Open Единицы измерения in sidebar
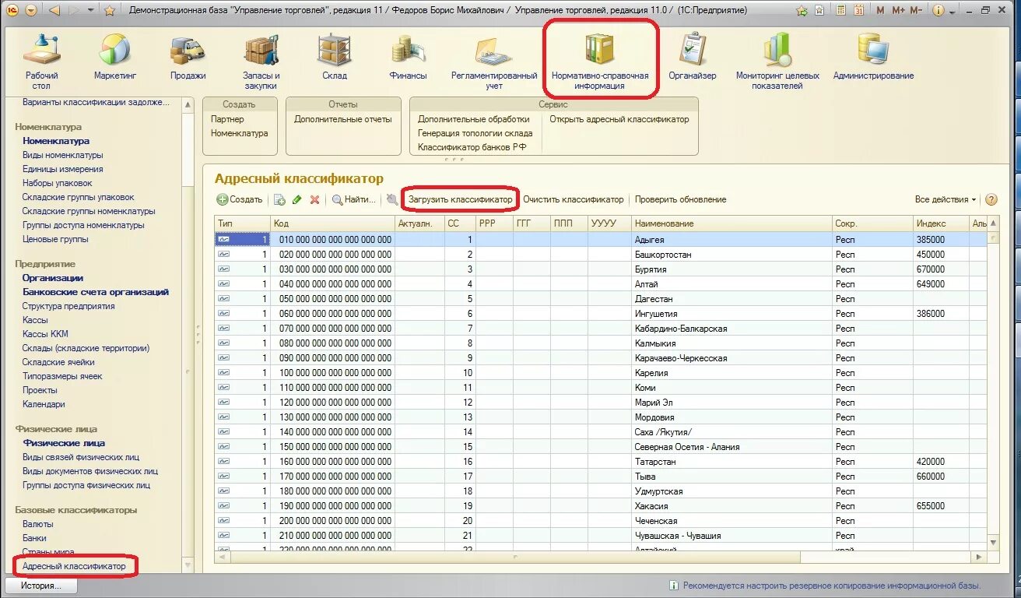 62,169
